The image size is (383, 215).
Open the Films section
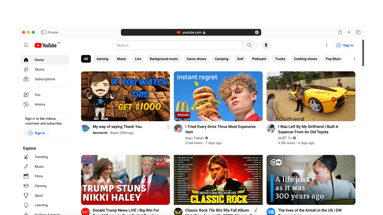click(39, 176)
